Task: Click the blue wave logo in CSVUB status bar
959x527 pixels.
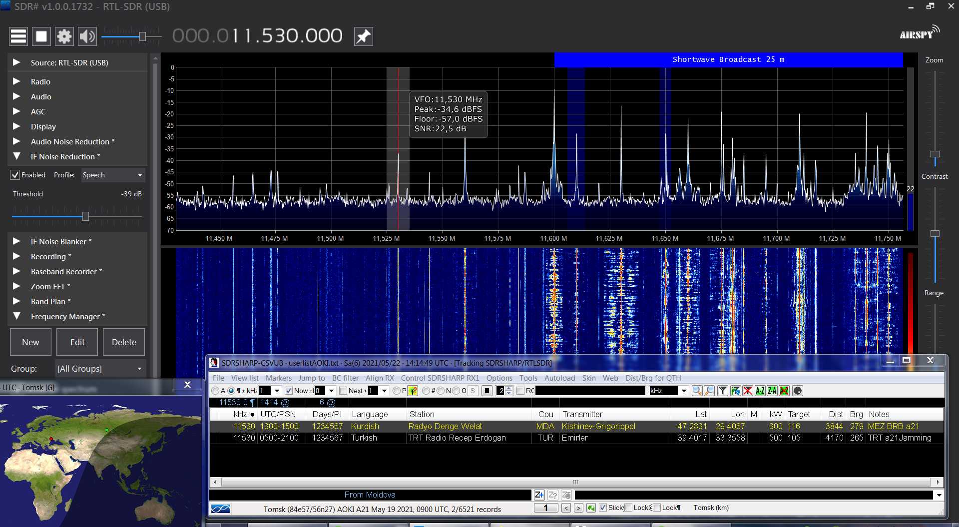Action: (x=220, y=509)
